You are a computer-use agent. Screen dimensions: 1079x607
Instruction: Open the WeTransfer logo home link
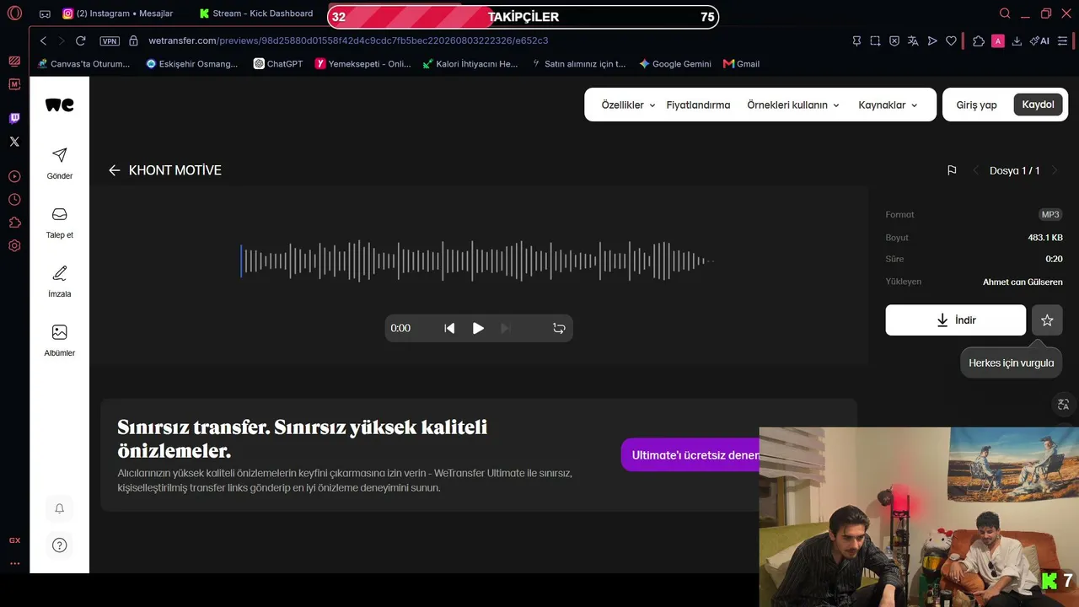pos(59,105)
